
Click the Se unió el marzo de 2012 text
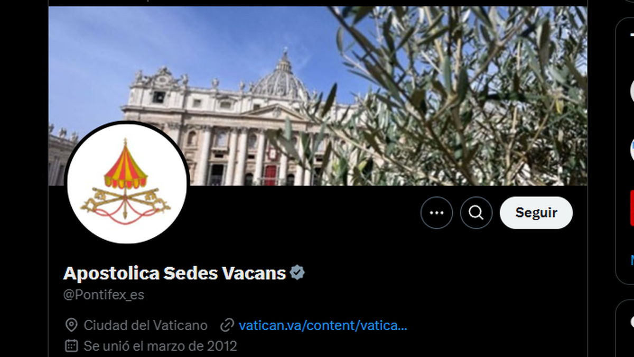pos(160,346)
